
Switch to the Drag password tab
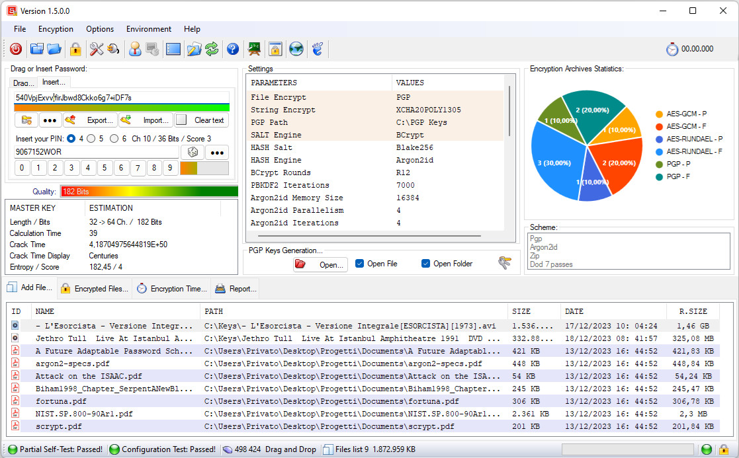coord(24,83)
